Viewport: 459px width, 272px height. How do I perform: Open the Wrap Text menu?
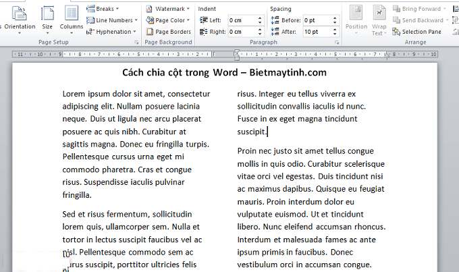pos(379,20)
